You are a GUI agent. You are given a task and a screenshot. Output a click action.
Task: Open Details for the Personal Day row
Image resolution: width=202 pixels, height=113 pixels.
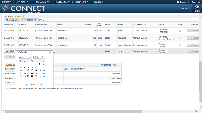point(107,38)
